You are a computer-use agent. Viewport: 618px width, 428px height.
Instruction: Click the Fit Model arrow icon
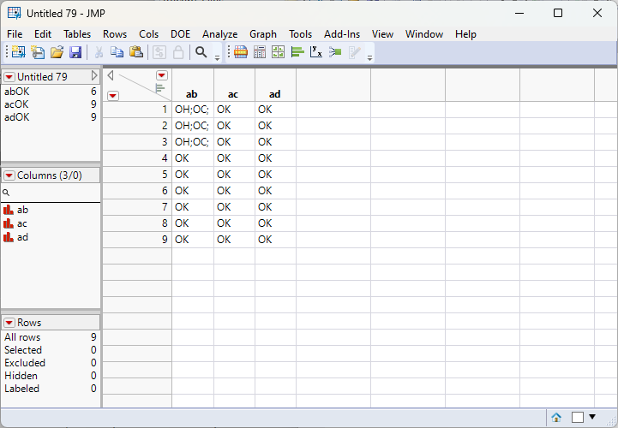tap(335, 52)
